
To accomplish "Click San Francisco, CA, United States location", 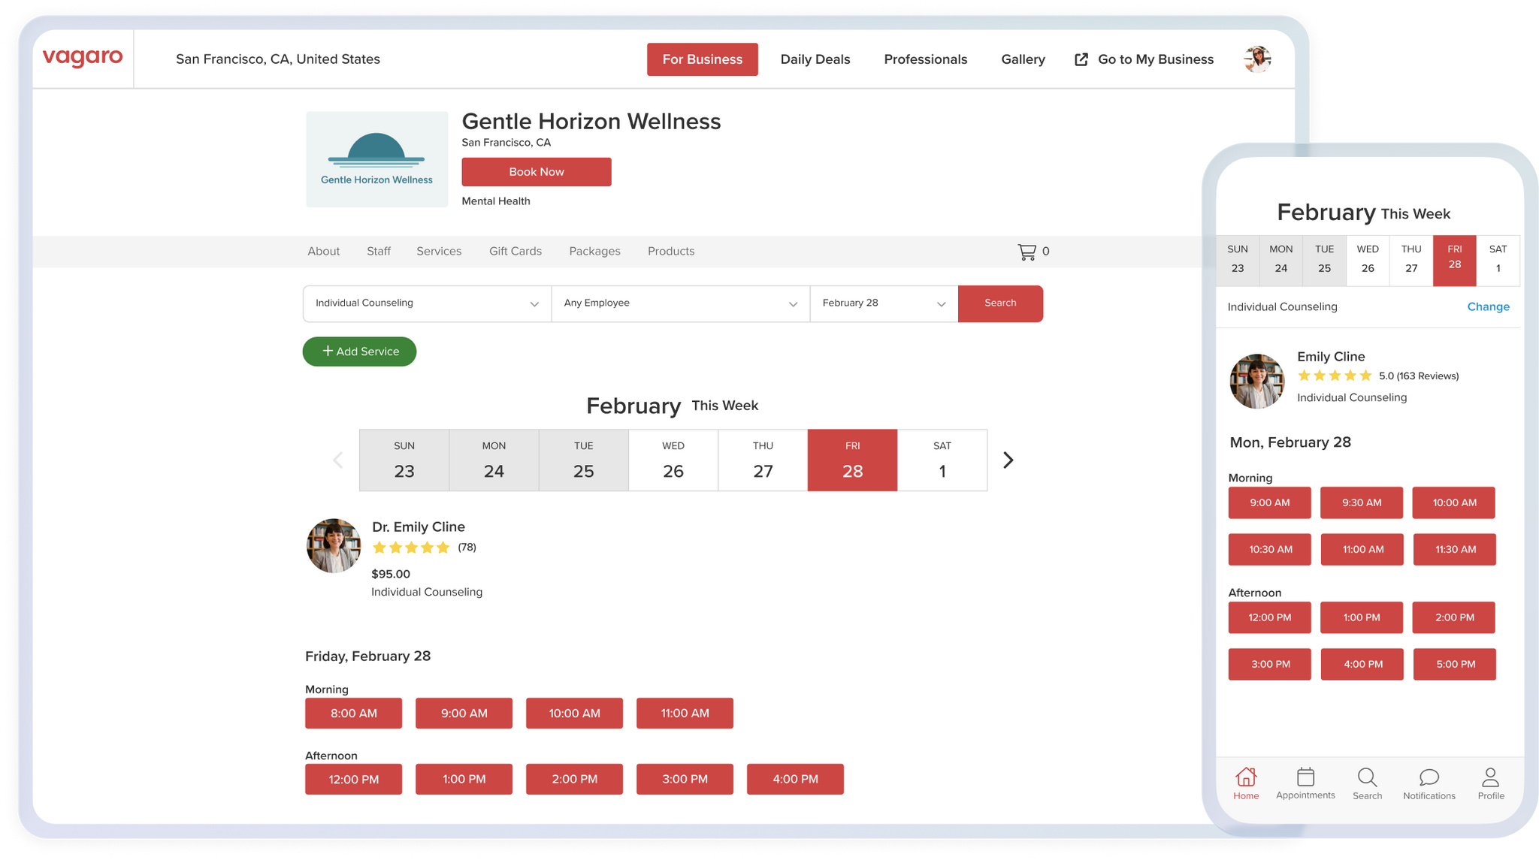I will (278, 59).
